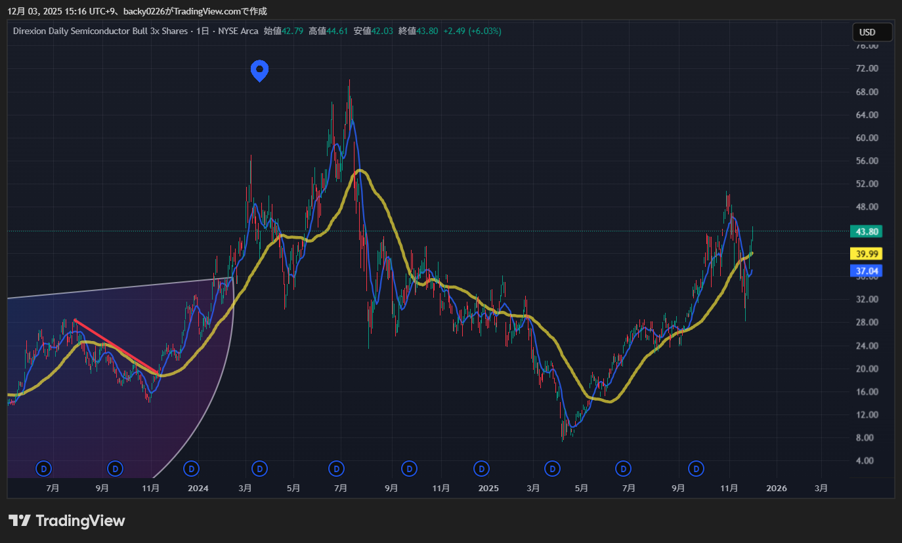This screenshot has width=902, height=543.
Task: Click the blue 37.04 moving average label
Action: (865, 270)
